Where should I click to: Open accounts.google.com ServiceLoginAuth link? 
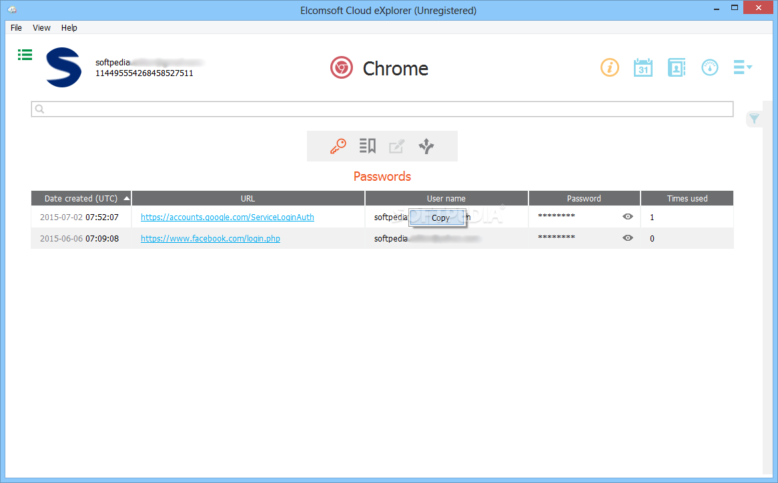click(x=228, y=217)
